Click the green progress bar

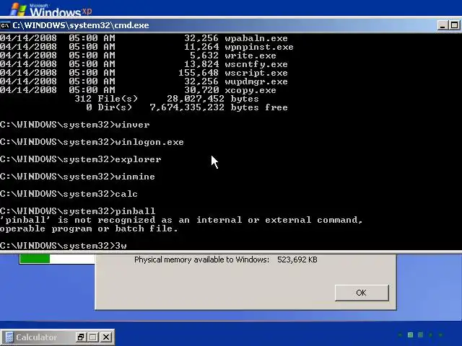coord(35,259)
